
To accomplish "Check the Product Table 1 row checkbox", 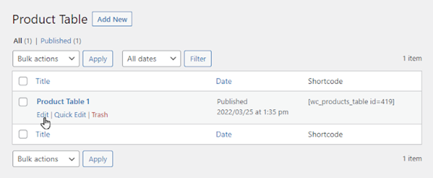I will 23,102.
